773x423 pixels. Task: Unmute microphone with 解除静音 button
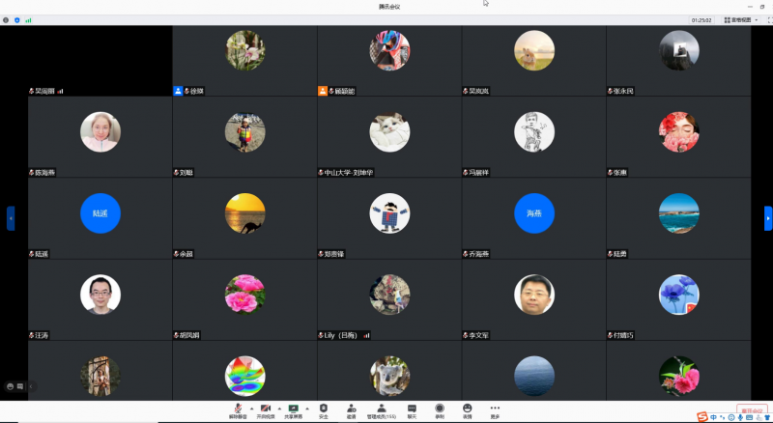click(237, 409)
